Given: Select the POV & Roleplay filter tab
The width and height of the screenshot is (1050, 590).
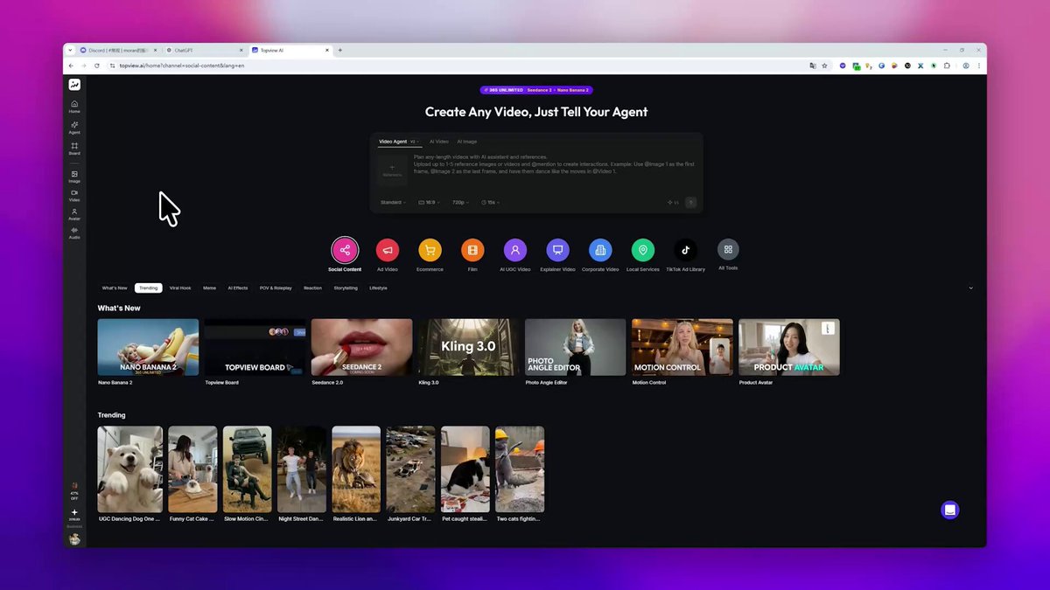Looking at the screenshot, I should pyautogui.click(x=276, y=288).
